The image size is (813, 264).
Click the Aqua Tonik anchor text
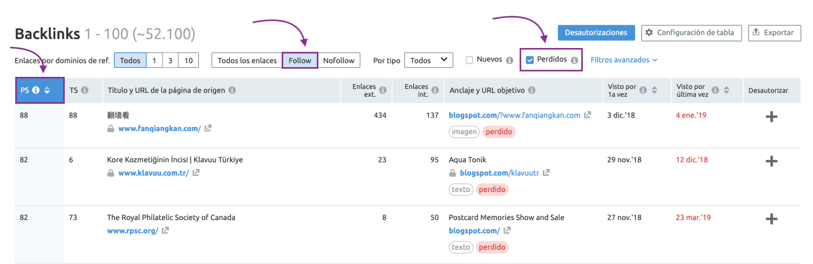click(467, 159)
